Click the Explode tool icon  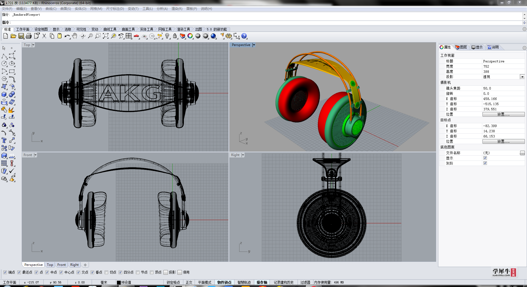coord(12,110)
